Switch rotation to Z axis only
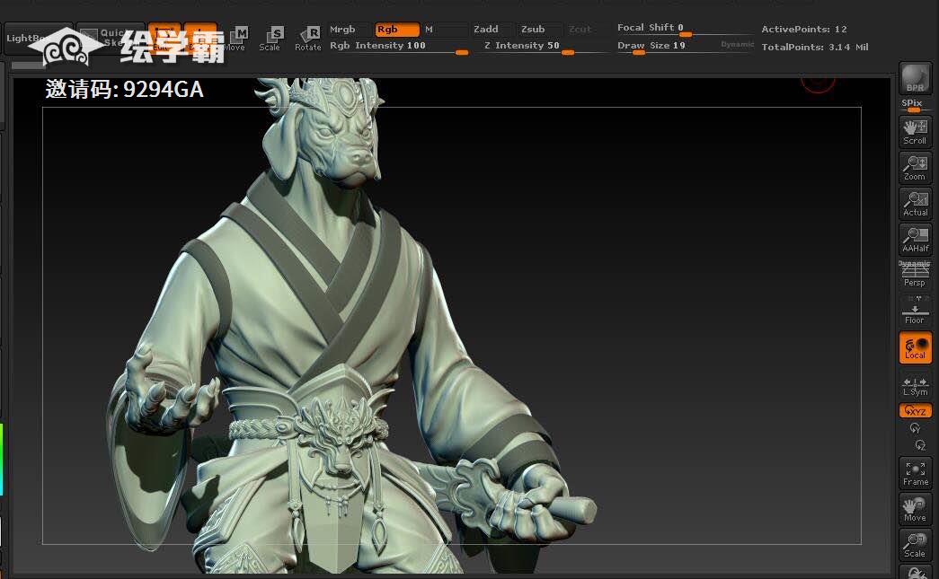This screenshot has height=579, width=939. [920, 445]
